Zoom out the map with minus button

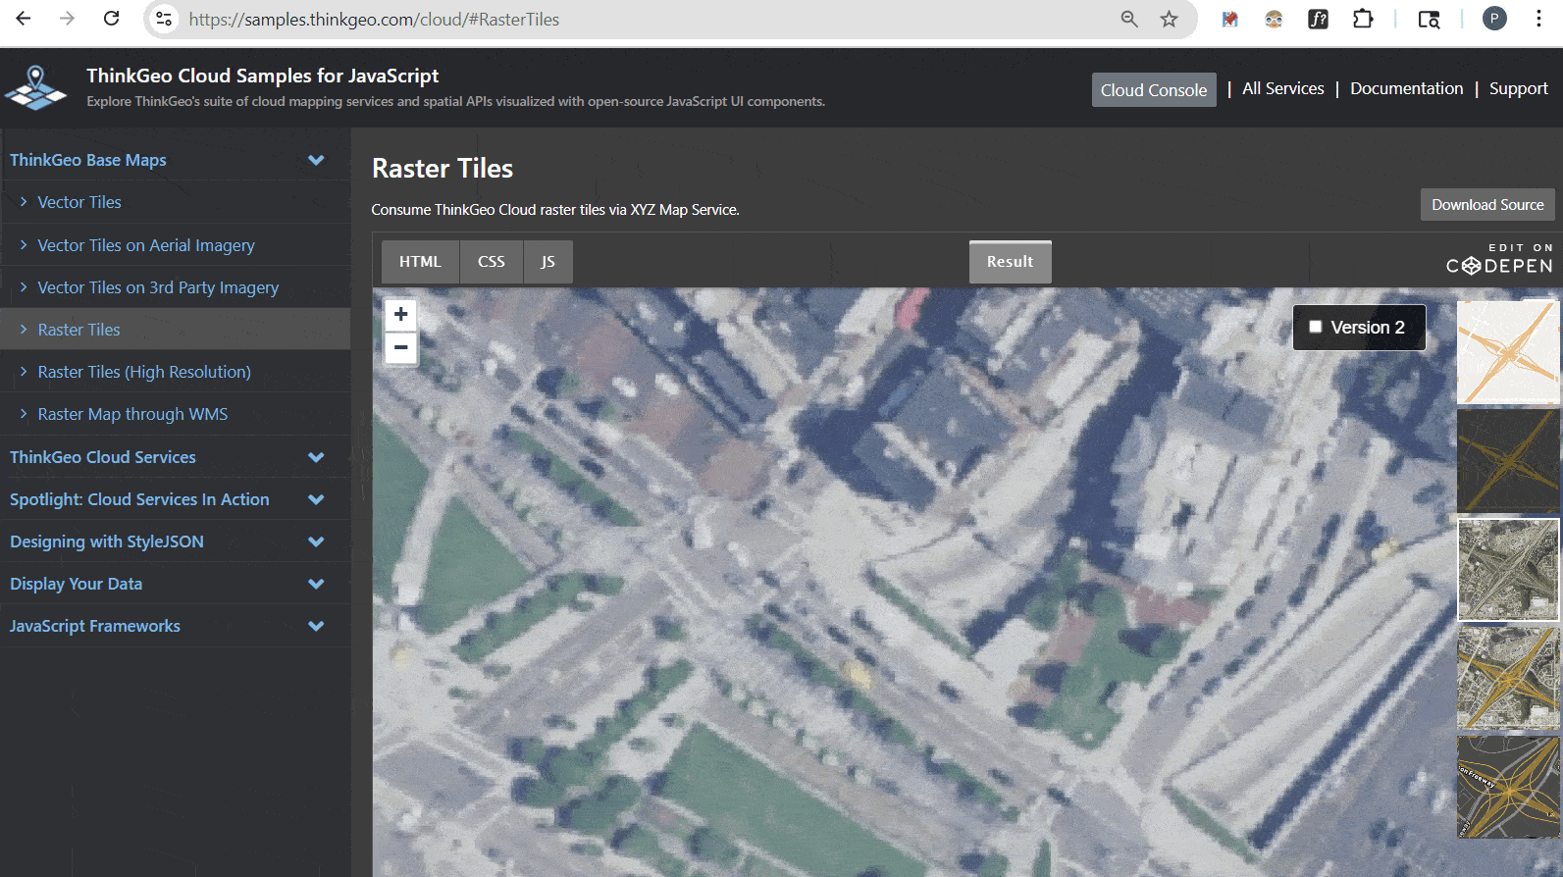pyautogui.click(x=400, y=347)
